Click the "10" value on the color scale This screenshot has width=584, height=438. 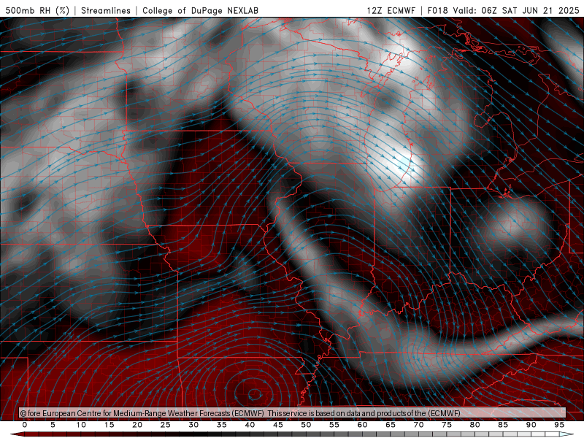click(81, 425)
